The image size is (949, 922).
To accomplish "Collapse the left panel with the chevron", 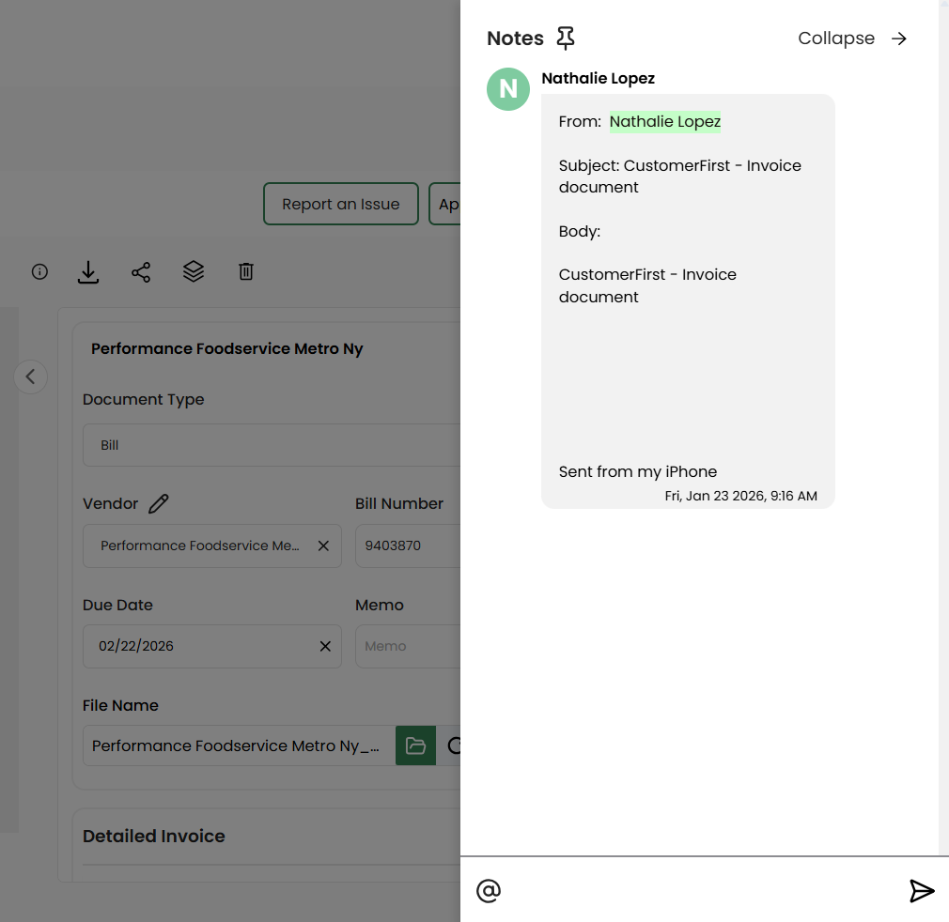I will pos(30,376).
